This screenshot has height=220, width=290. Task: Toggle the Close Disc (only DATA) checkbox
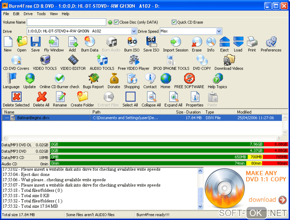[x=116, y=22]
